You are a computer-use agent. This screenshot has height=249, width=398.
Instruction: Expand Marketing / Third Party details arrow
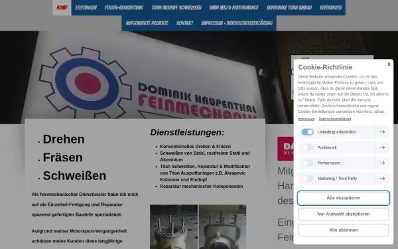click(382, 179)
